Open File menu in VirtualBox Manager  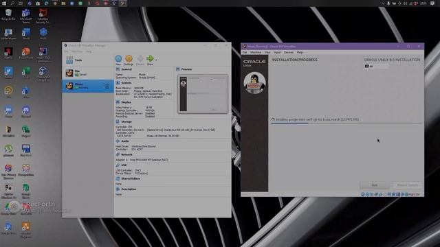coord(66,51)
